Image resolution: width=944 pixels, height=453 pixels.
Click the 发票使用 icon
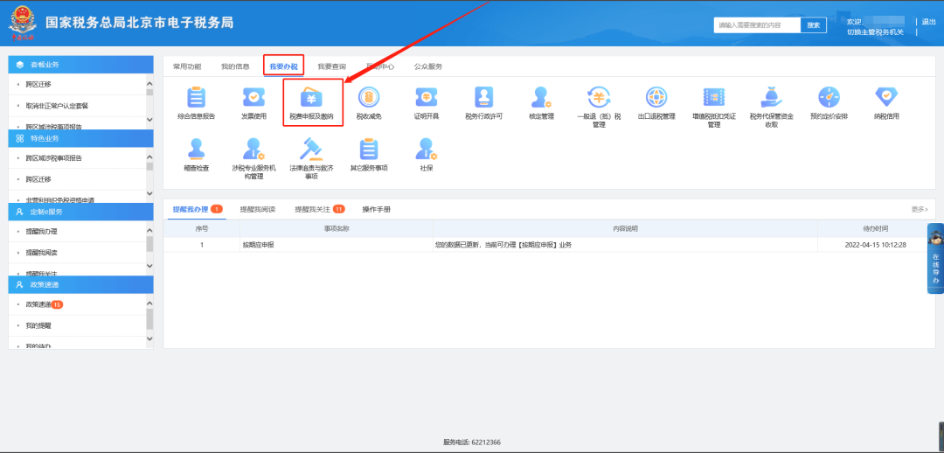coord(253,98)
